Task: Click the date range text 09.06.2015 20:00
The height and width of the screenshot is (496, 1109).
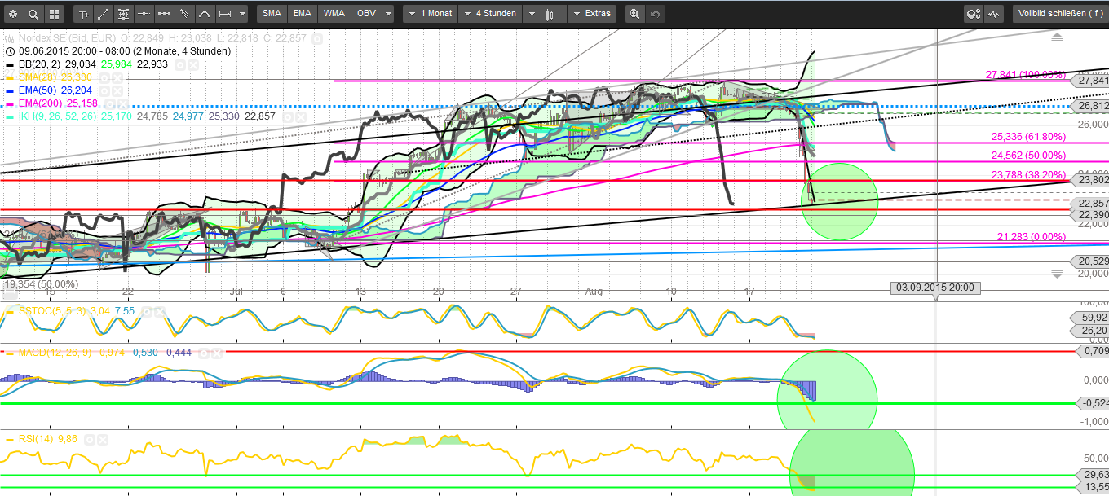Action: (56, 50)
